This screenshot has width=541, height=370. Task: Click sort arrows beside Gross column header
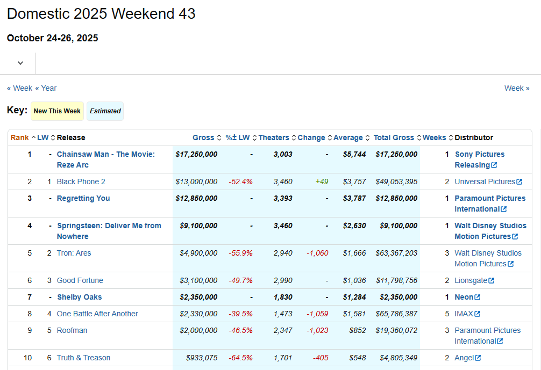click(219, 138)
